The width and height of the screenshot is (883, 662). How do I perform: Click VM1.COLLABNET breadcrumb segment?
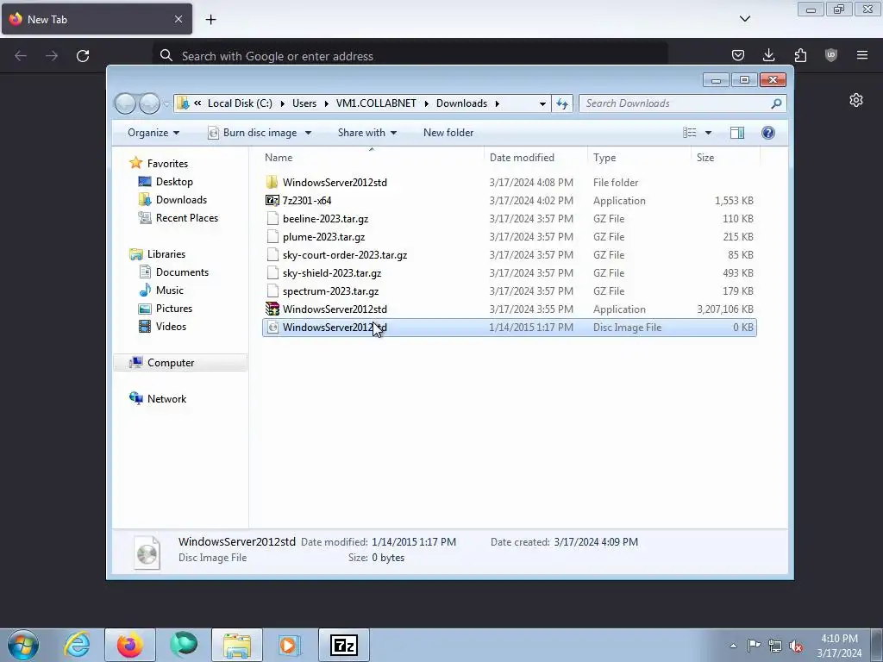tap(376, 103)
